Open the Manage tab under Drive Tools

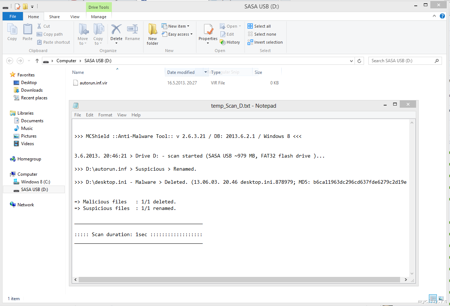[99, 17]
